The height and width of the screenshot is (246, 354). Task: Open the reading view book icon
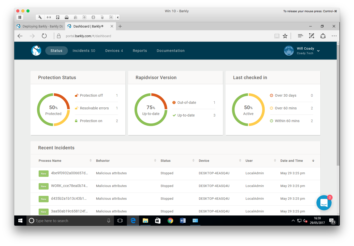click(x=277, y=36)
